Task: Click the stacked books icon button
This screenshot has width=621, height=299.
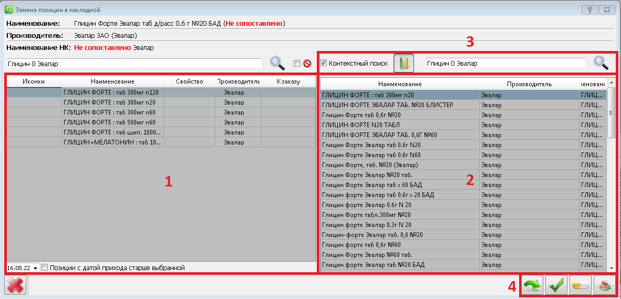Action: (x=604, y=285)
